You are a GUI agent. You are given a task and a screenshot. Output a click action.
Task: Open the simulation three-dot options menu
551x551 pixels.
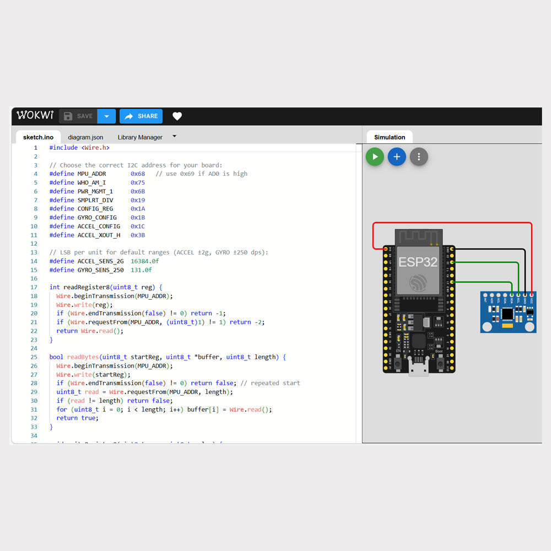point(419,156)
